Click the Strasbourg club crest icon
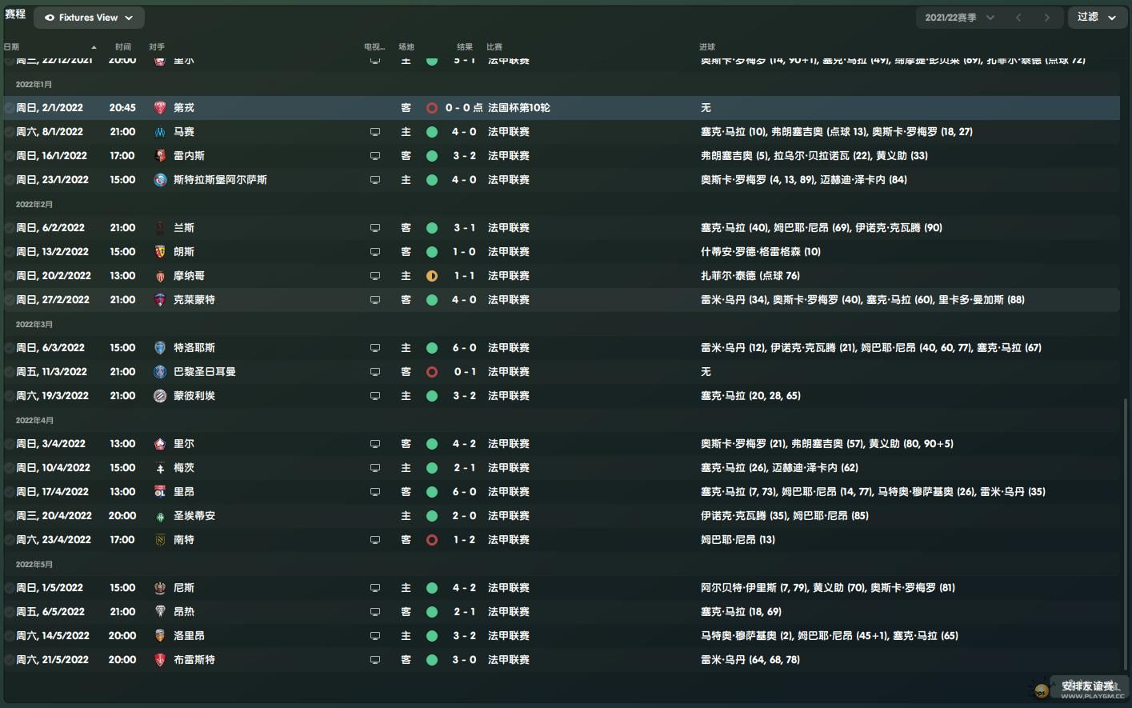 pyautogui.click(x=160, y=180)
